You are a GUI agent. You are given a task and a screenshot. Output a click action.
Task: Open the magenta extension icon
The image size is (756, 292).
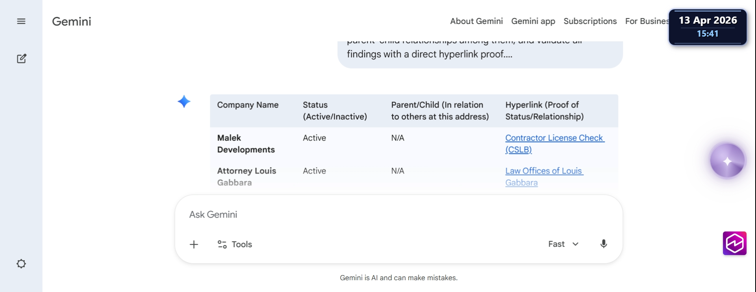pyautogui.click(x=734, y=243)
